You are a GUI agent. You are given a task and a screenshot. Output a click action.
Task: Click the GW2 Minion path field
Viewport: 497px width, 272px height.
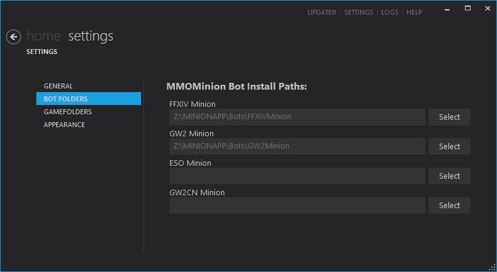pos(297,146)
